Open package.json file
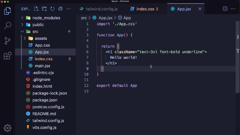 pyautogui.click(x=45, y=100)
